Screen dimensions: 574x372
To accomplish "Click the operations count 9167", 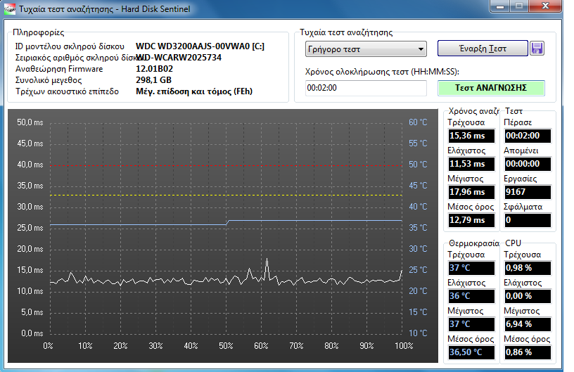I will tap(528, 192).
